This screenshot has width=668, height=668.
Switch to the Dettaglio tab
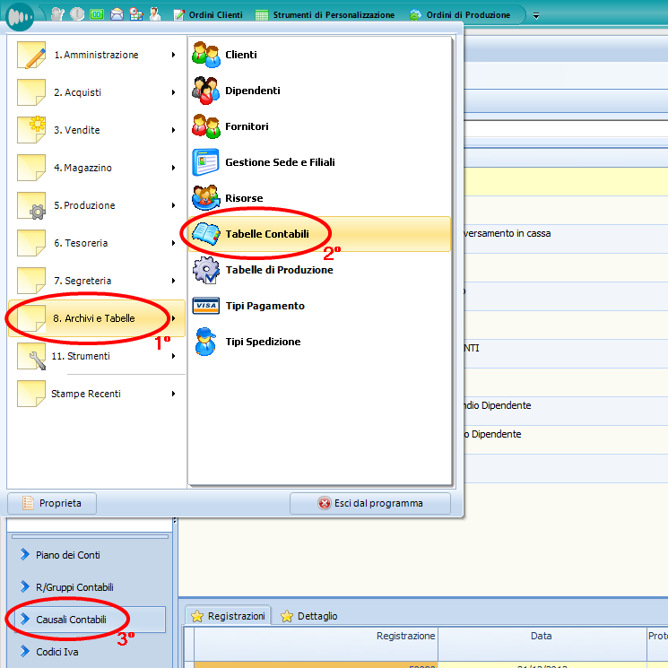pos(310,616)
